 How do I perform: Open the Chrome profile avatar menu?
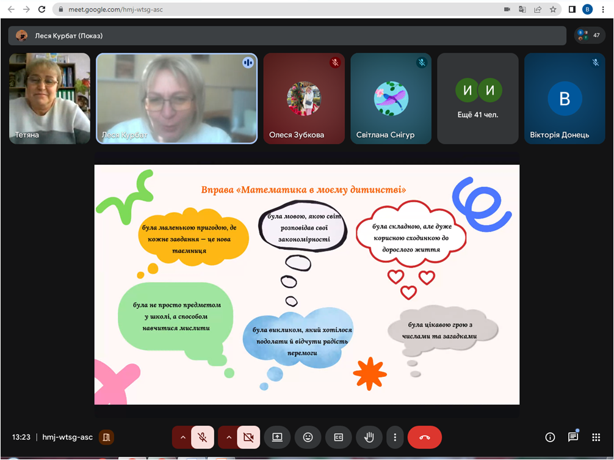click(587, 10)
